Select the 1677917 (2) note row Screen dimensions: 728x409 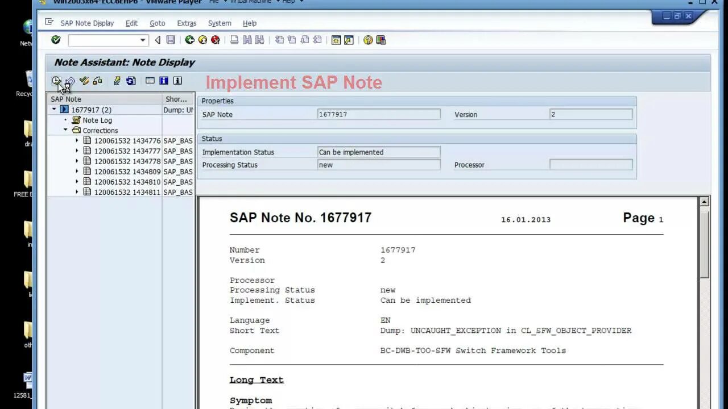pos(91,110)
